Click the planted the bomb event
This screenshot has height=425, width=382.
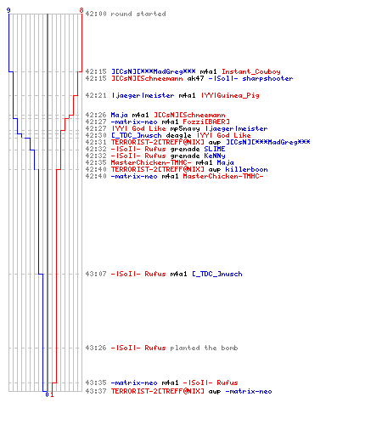pyautogui.click(x=204, y=348)
